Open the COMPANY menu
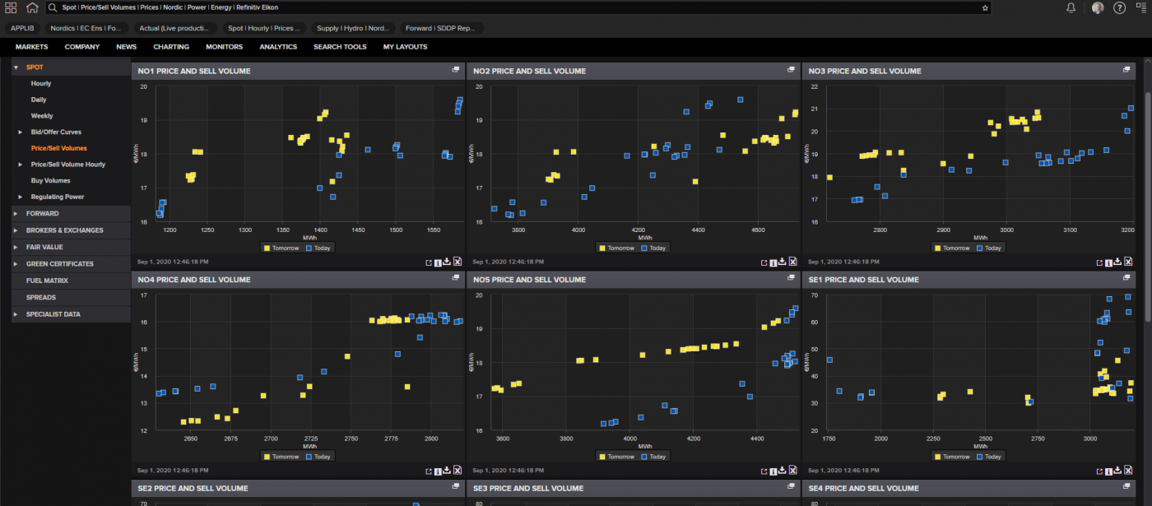Screen dimensions: 1152x506 coord(82,47)
